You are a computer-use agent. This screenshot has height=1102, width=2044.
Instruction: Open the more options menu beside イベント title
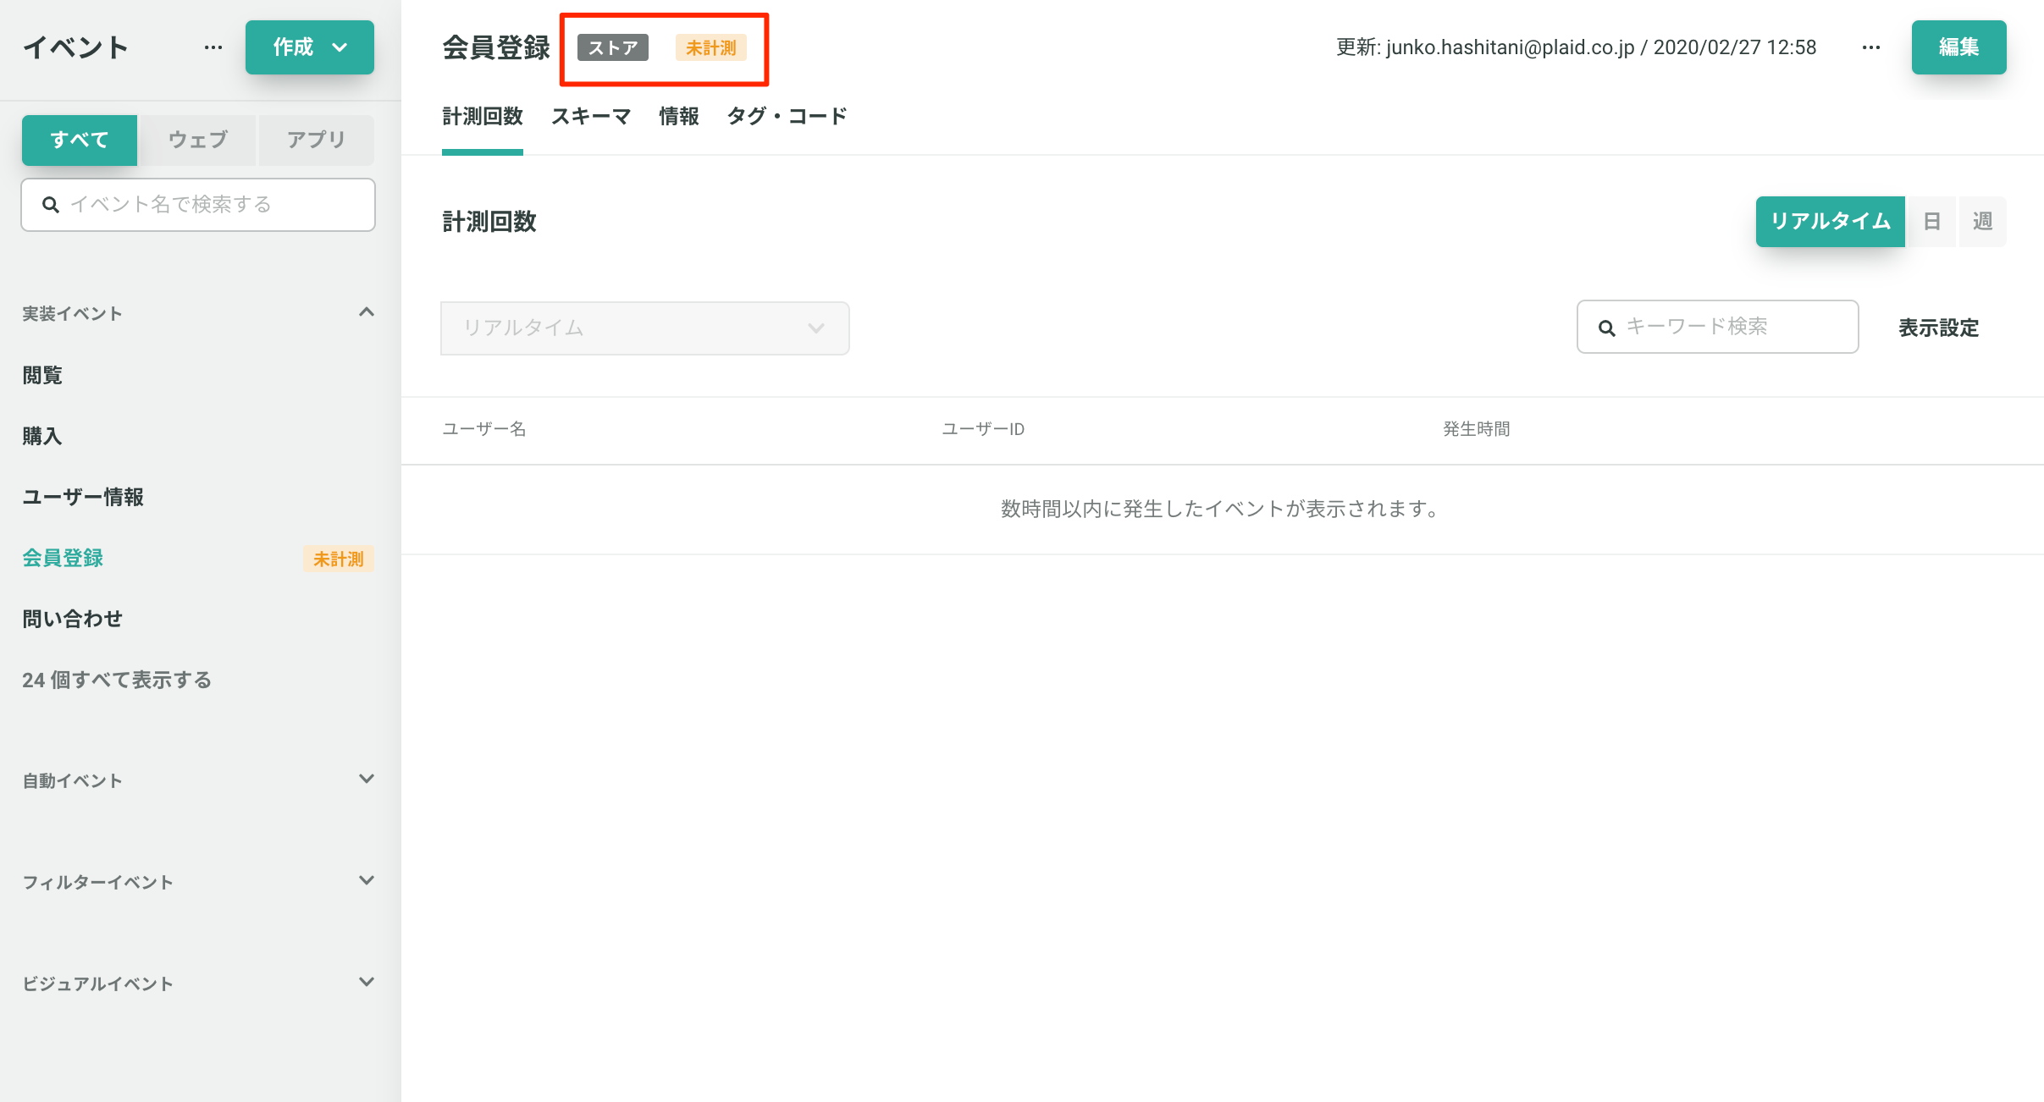pyautogui.click(x=213, y=47)
